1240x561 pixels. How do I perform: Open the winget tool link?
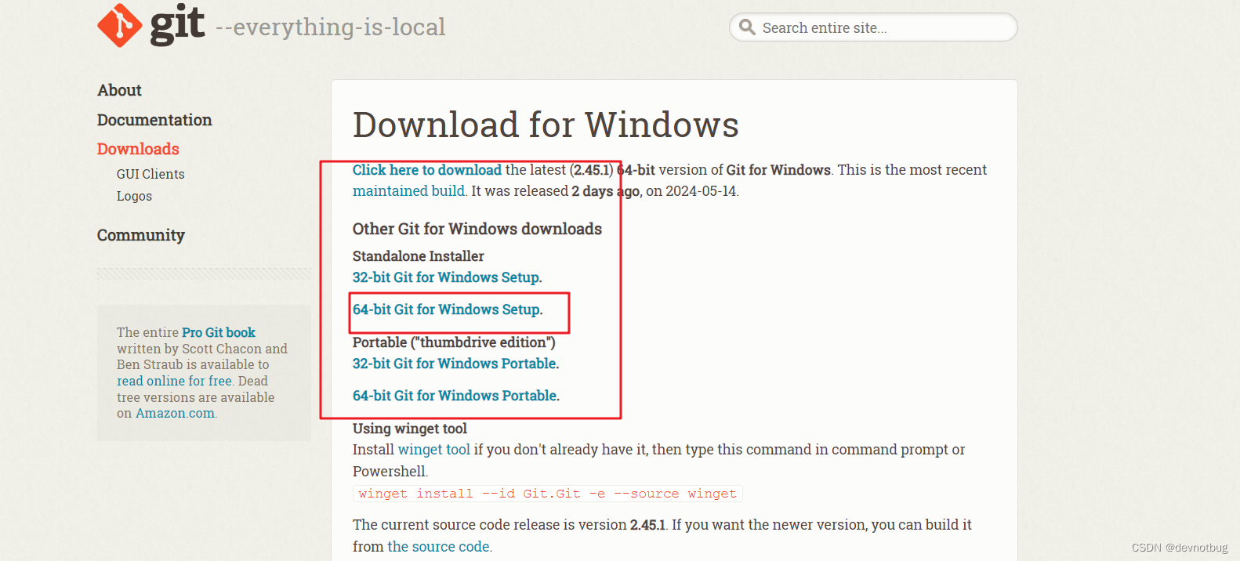tap(434, 450)
